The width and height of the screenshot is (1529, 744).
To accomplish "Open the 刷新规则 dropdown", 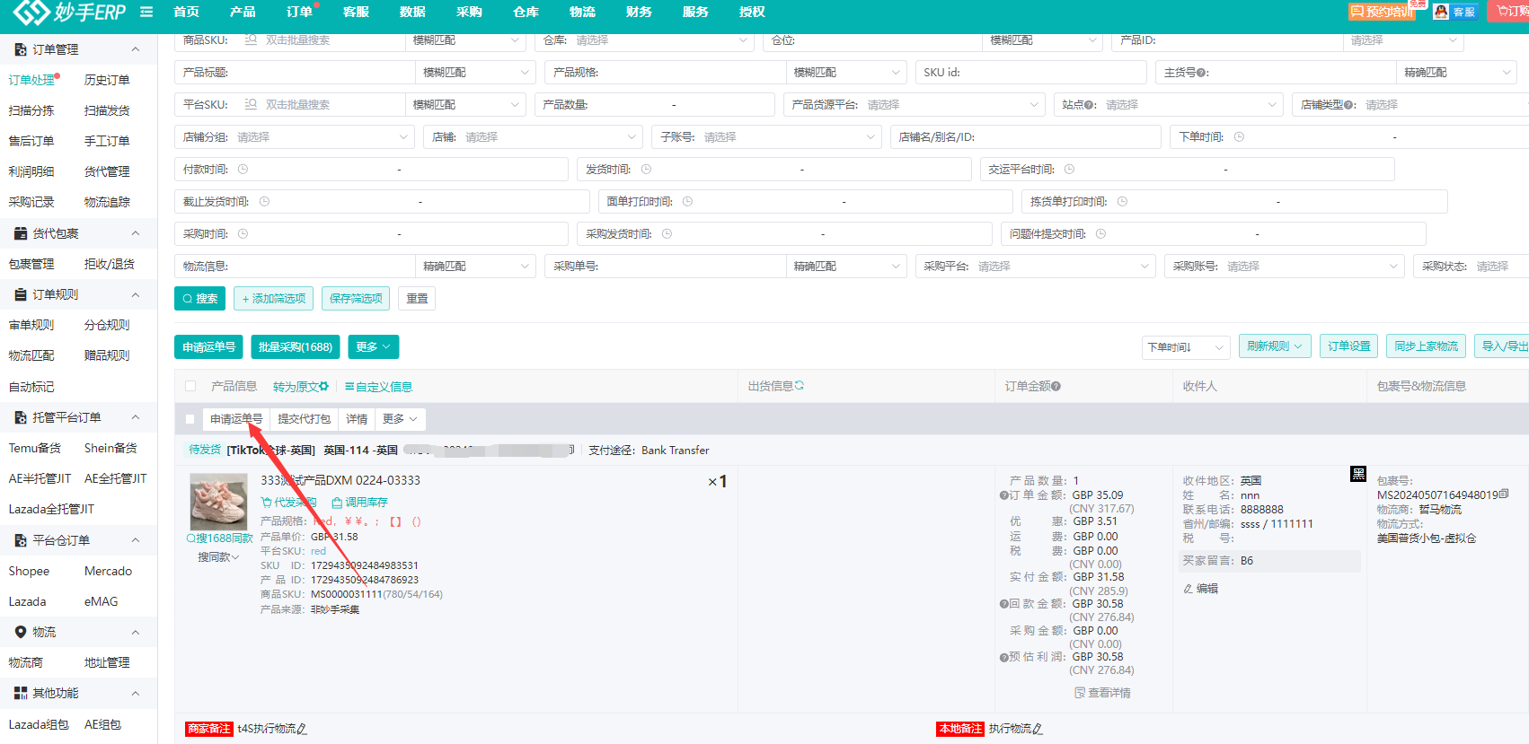I will click(1274, 346).
